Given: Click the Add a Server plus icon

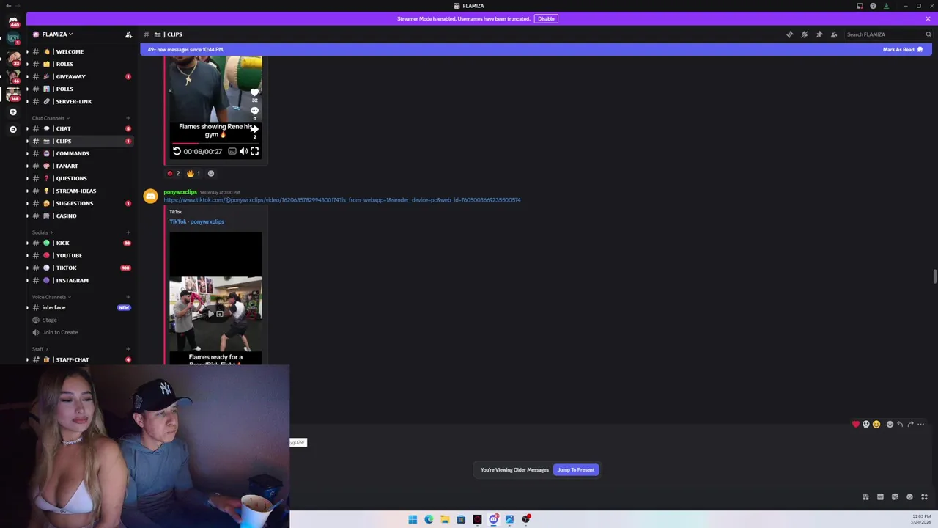Looking at the screenshot, I should (13, 112).
